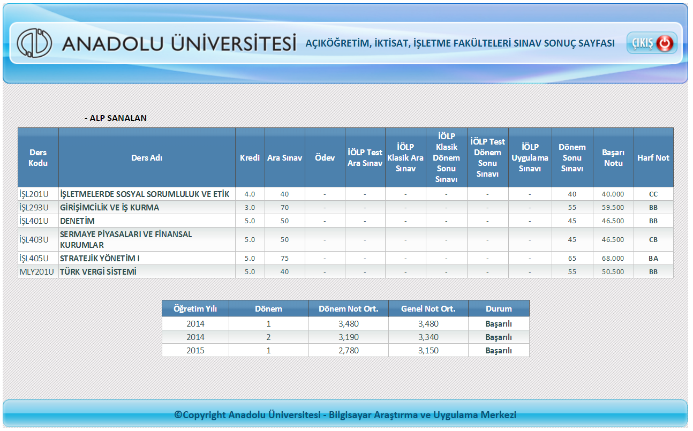
Task: Click the DENETİM course name
Action: tap(78, 221)
